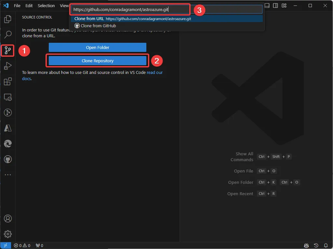The height and width of the screenshot is (249, 333).
Task: Select the Source Control activity bar icon
Action: coord(8,50)
